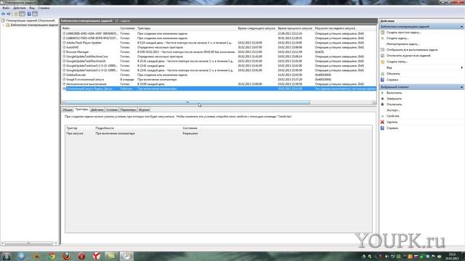Open the Вид menu in menu bar
This screenshot has width=465, height=261.
[32, 8]
